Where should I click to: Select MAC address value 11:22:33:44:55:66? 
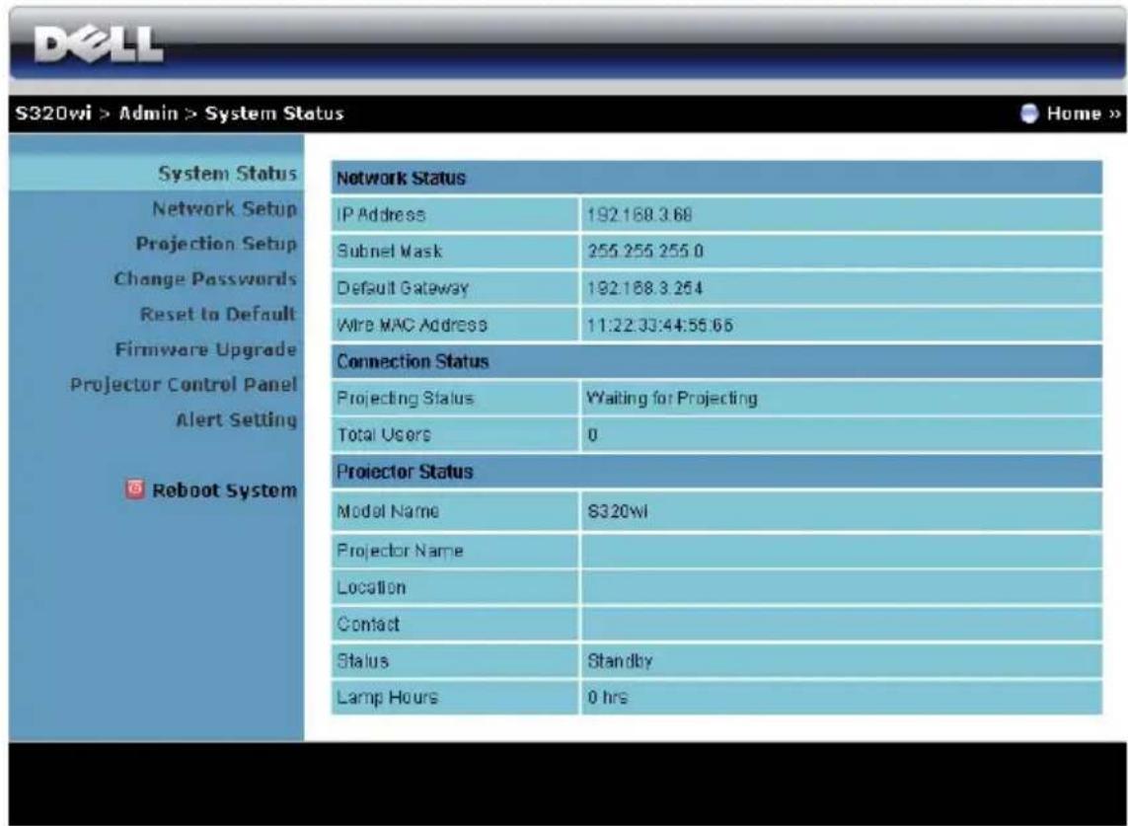pyautogui.click(x=659, y=325)
